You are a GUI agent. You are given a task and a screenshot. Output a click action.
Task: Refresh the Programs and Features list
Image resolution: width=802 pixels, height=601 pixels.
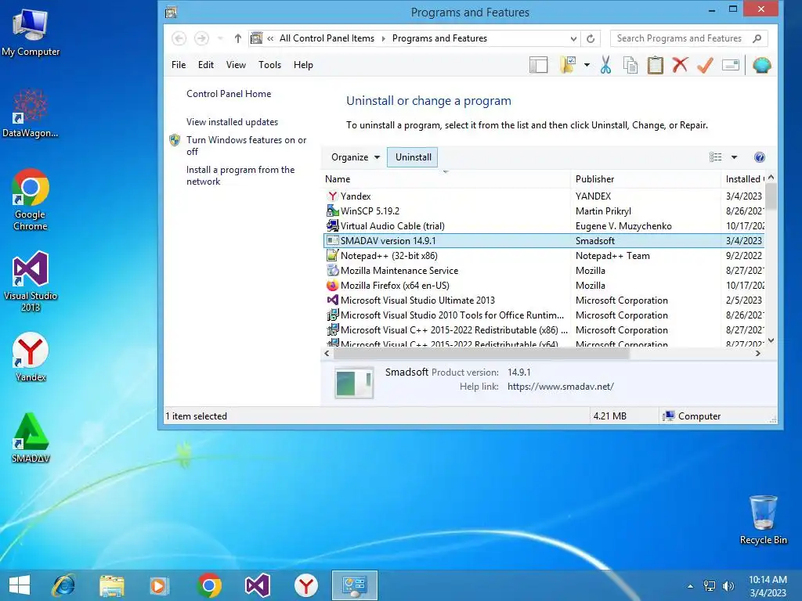(x=591, y=38)
